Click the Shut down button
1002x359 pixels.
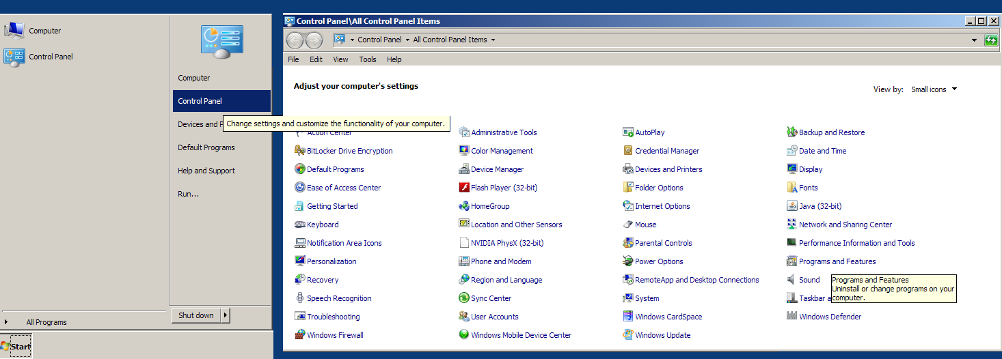pyautogui.click(x=196, y=315)
